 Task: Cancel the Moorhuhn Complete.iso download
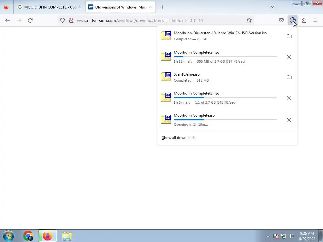(x=289, y=120)
